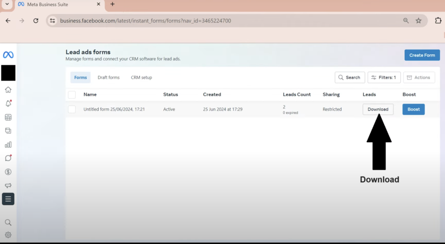Open the Inbox chat bubble icon
The image size is (445, 244).
tap(8, 158)
